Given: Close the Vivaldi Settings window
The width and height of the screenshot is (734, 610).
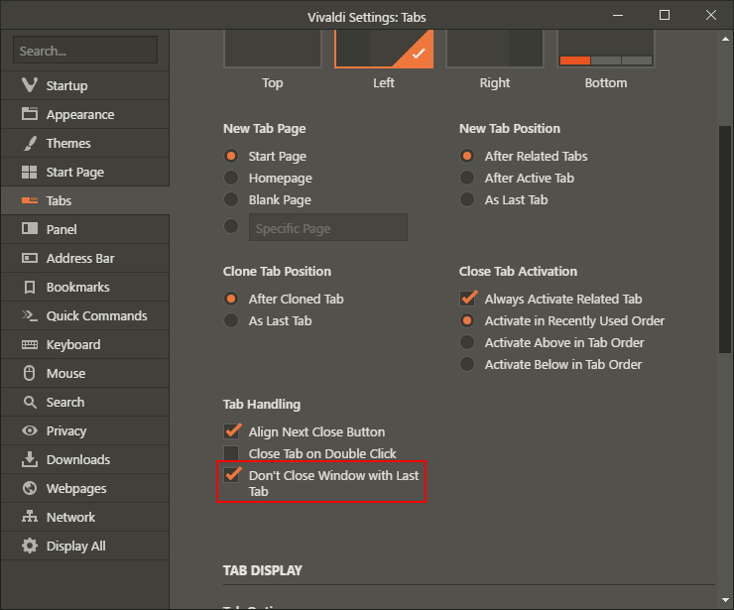Looking at the screenshot, I should [711, 16].
